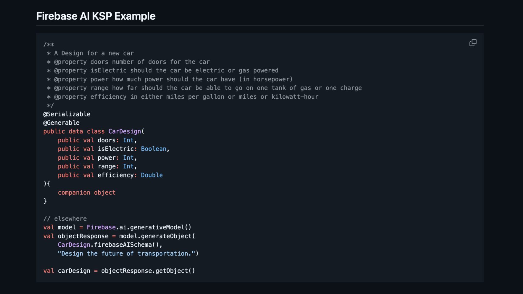Click the objectResponse variable declaration
Image resolution: width=523 pixels, height=294 pixels.
coord(83,236)
